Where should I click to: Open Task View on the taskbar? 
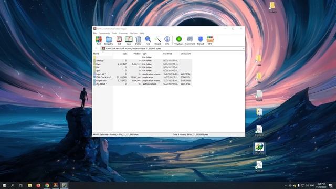[21, 185]
